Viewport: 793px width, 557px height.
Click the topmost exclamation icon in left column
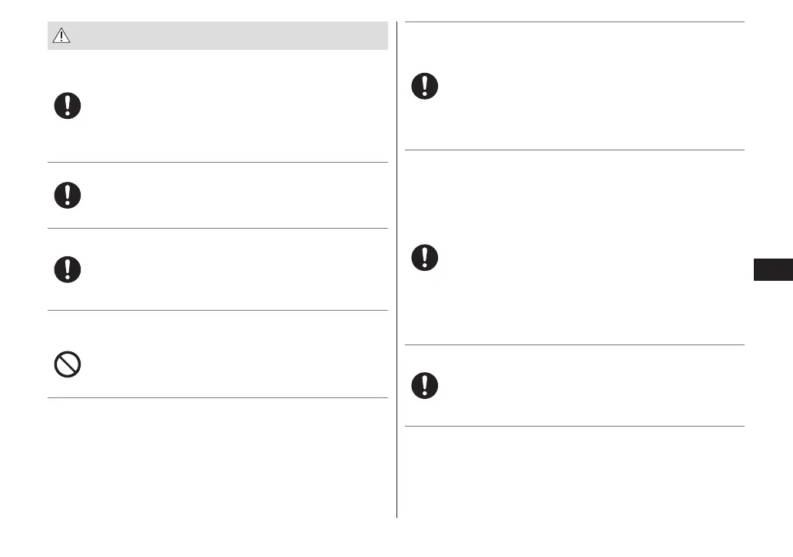(x=68, y=107)
